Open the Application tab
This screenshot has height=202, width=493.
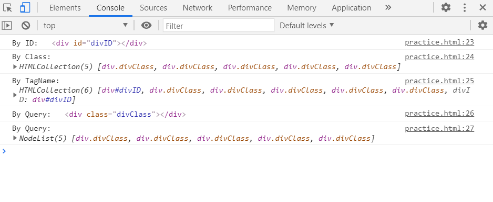[351, 8]
